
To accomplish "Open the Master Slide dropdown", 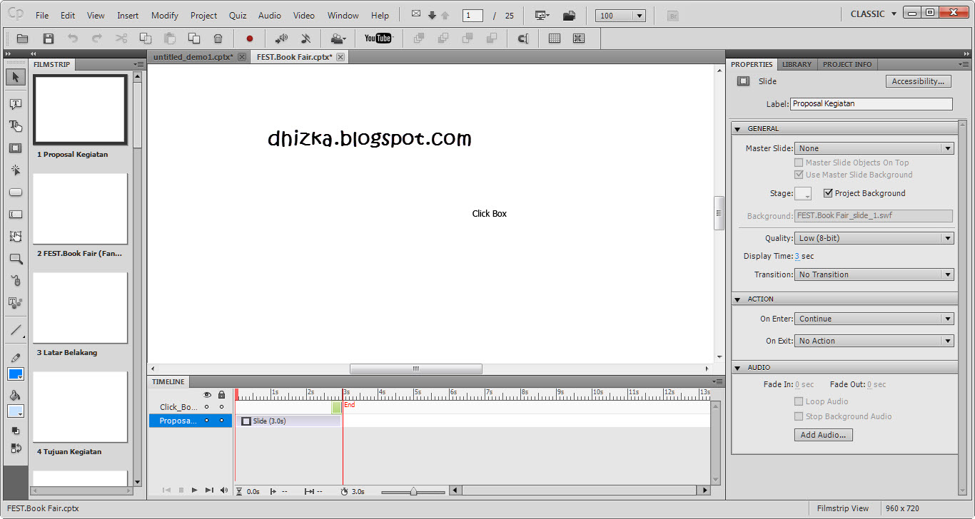I will (874, 148).
